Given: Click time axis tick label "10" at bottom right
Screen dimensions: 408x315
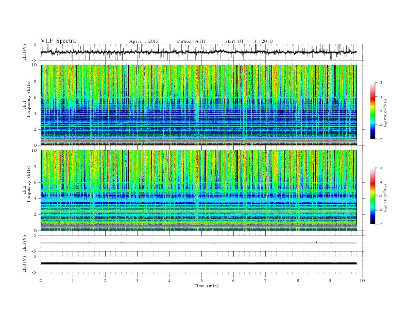Looking at the screenshot, I should [x=362, y=281].
